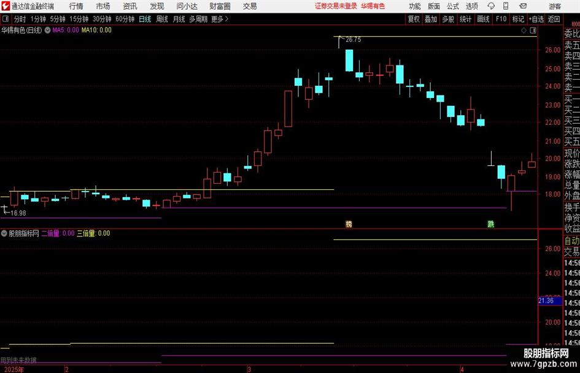
Task: Select the 日线 period tab
Action: pyautogui.click(x=145, y=19)
